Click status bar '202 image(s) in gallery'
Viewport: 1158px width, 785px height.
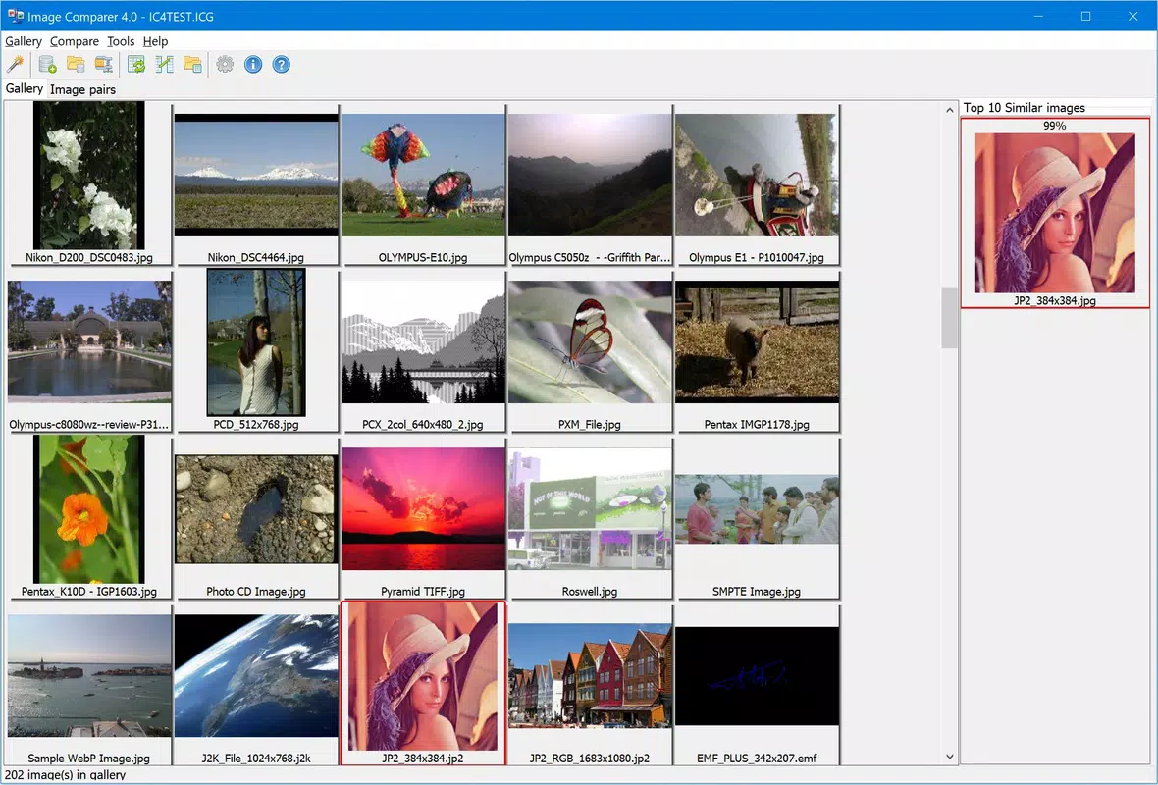click(65, 774)
